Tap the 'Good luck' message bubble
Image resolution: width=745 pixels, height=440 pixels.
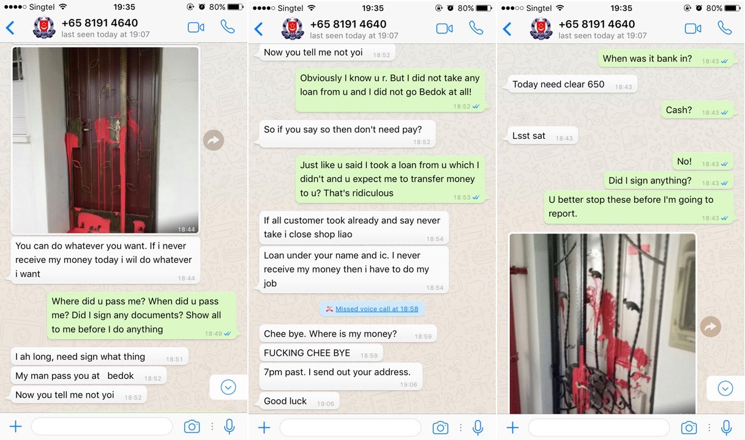(299, 401)
